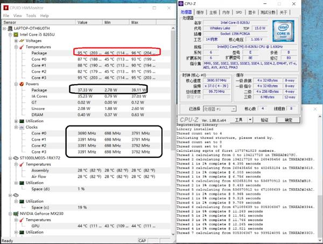323x244 pixels.
Task: Click thermometer icon of Intel Core i5 Temperatures
Action: [22, 47]
